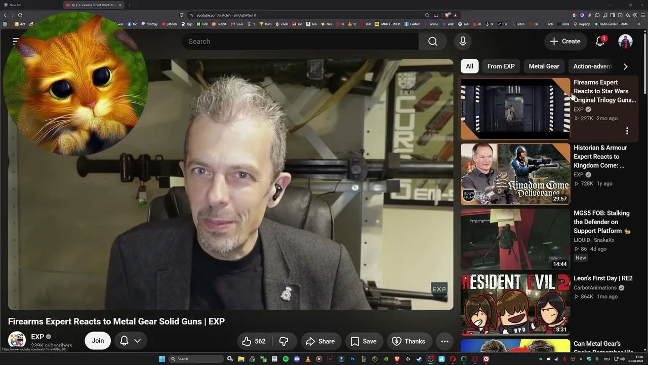Join the EXP channel membership
Screen dimensions: 648x365
pos(98,341)
